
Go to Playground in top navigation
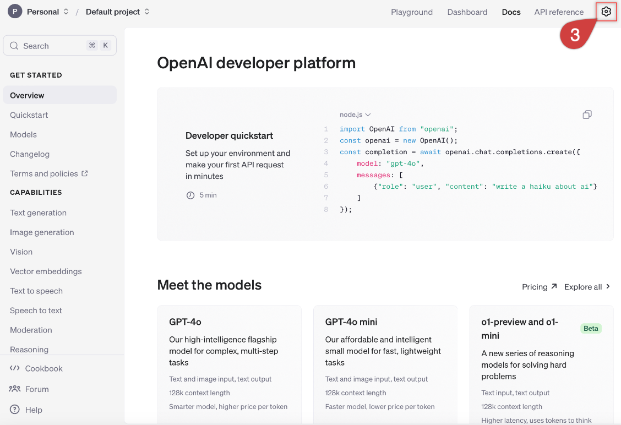[411, 12]
